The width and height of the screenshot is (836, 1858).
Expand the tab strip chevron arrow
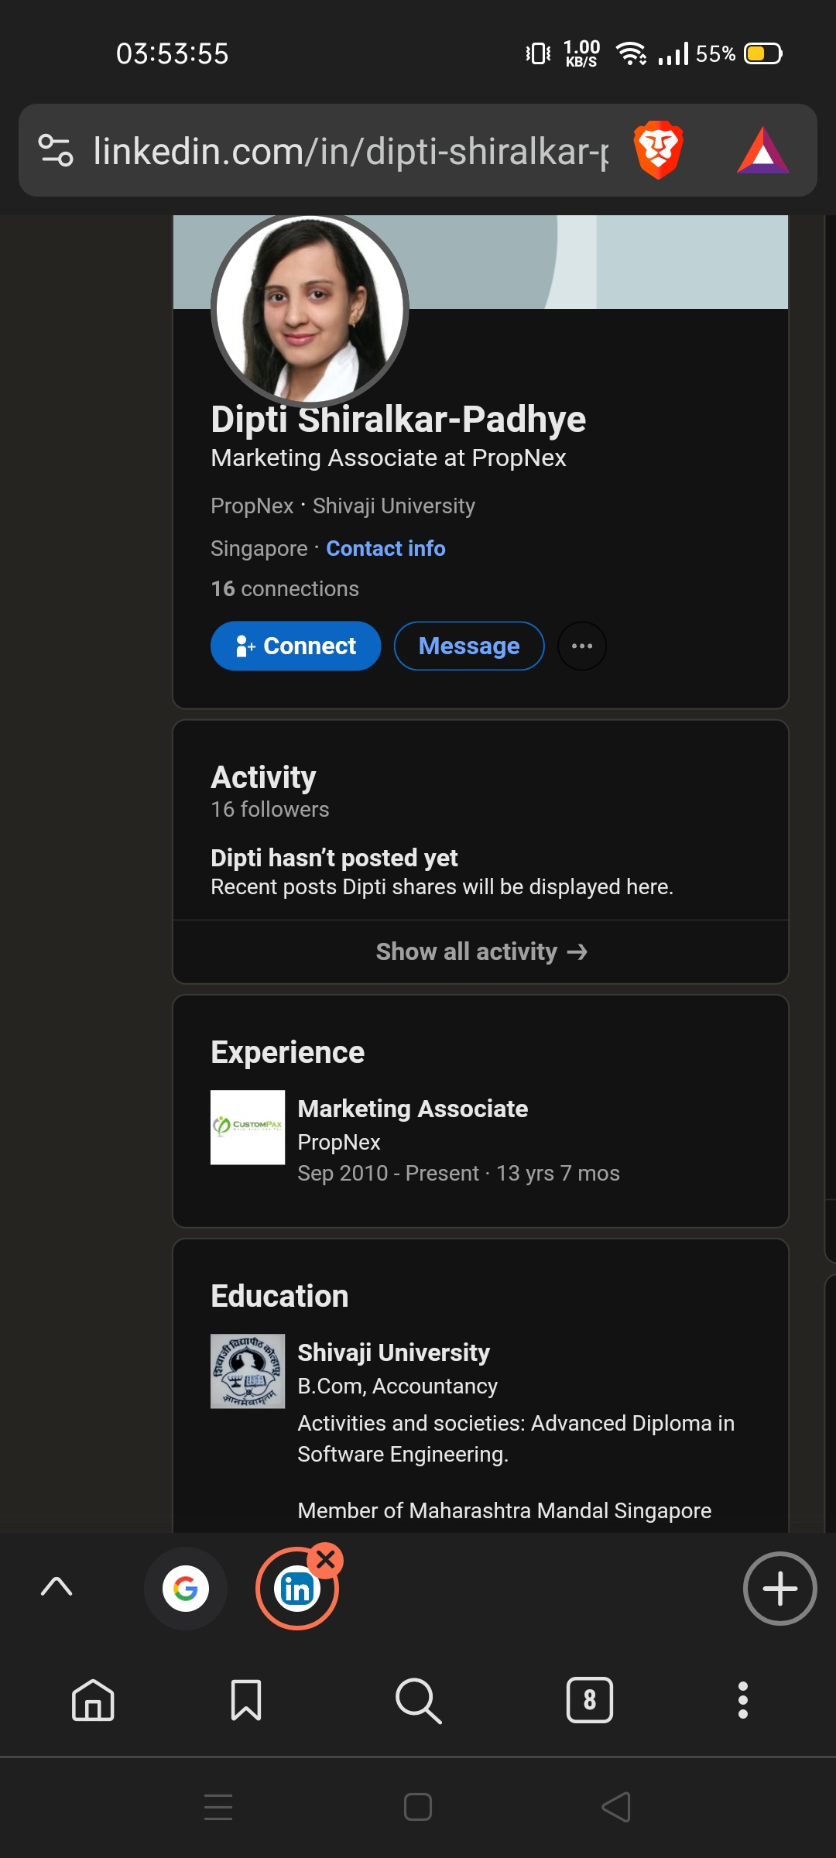(x=57, y=1587)
